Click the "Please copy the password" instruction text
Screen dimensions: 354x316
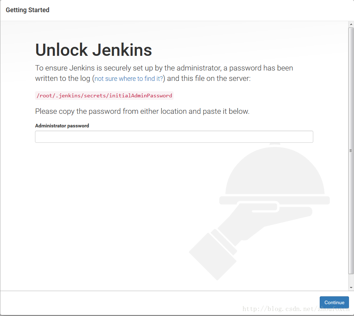(x=142, y=111)
